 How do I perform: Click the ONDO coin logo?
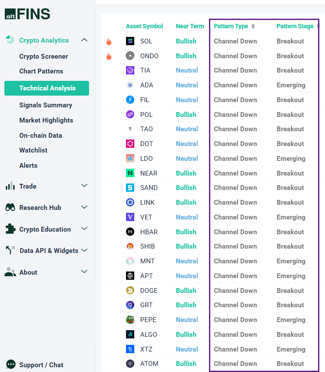tap(130, 56)
